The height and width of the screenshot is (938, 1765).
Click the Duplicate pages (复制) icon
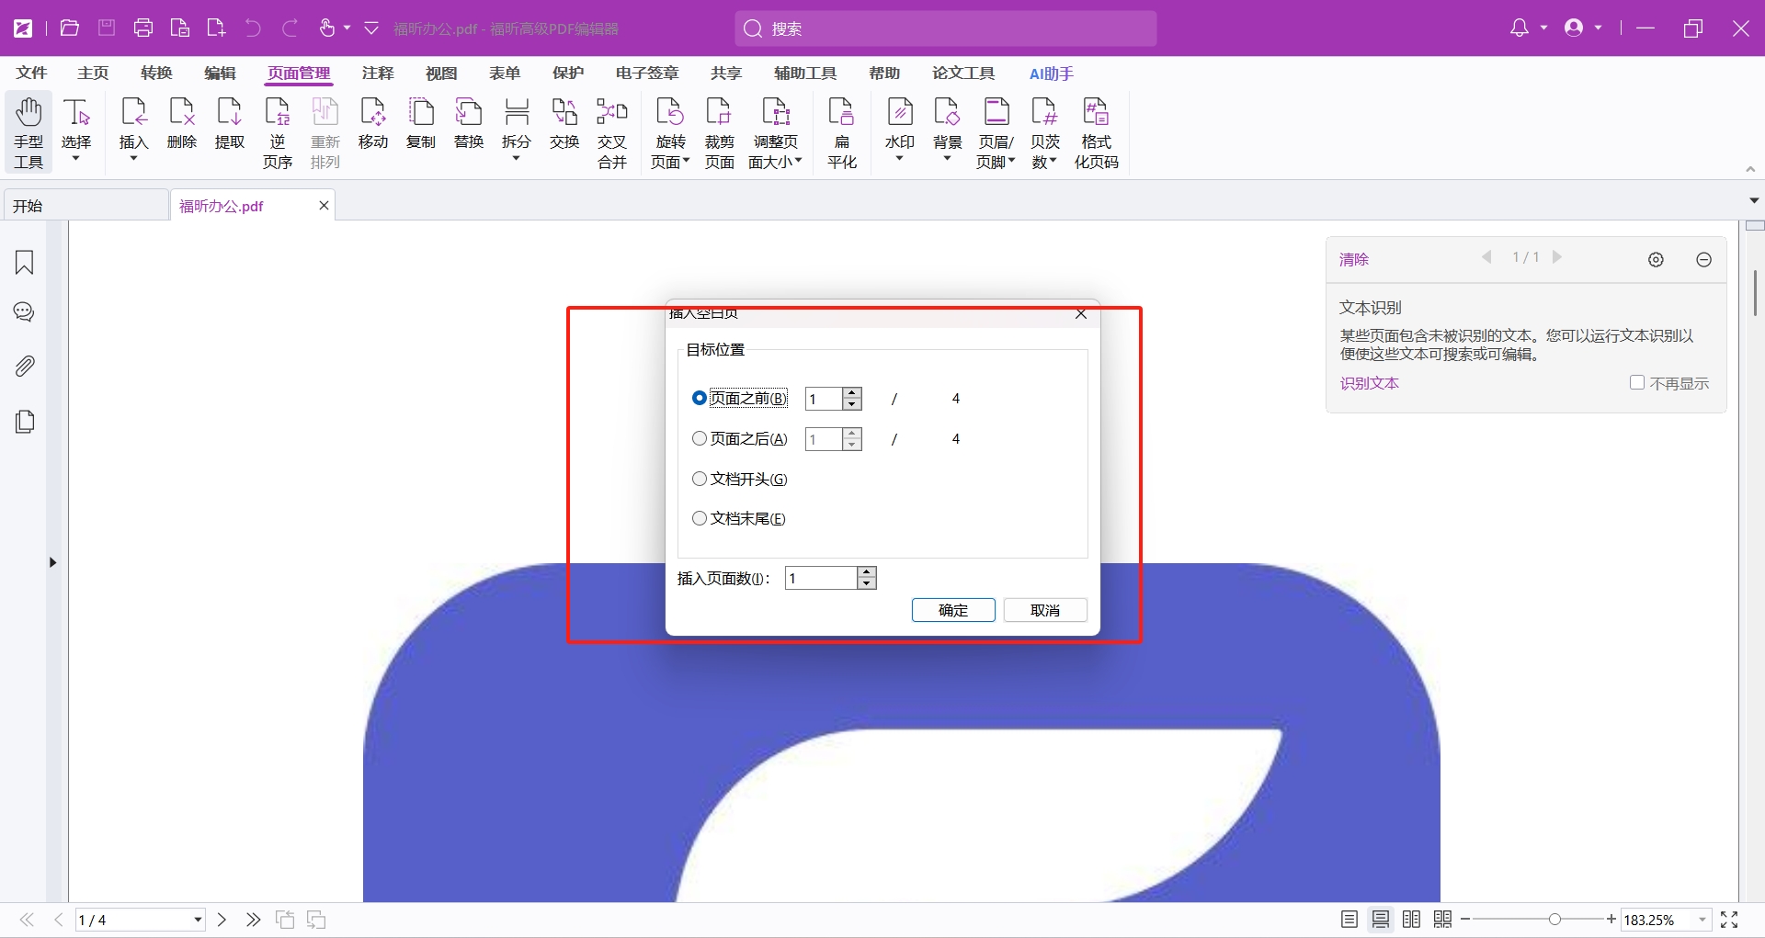click(421, 124)
